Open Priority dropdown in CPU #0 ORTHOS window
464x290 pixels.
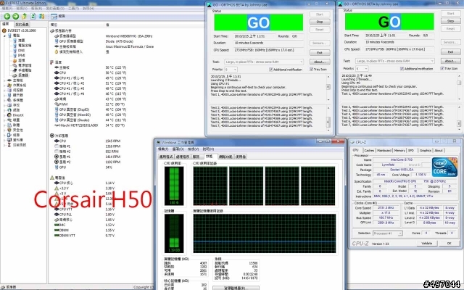[362, 68]
